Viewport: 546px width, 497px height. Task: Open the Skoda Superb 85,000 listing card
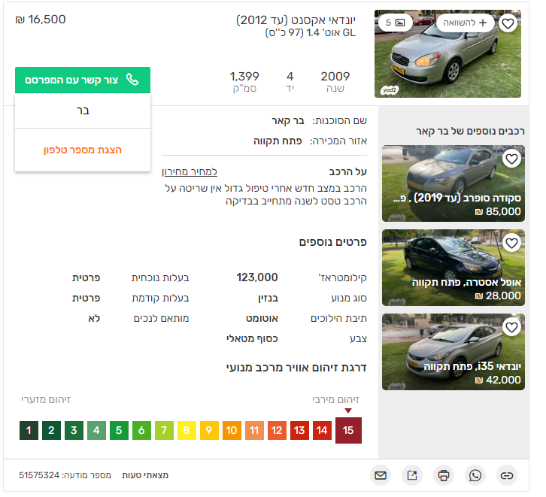pyautogui.click(x=453, y=183)
